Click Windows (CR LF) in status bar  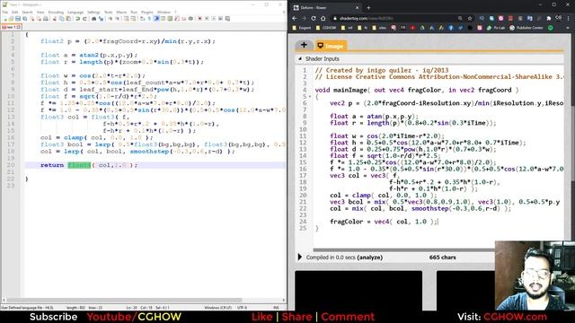(x=217, y=308)
